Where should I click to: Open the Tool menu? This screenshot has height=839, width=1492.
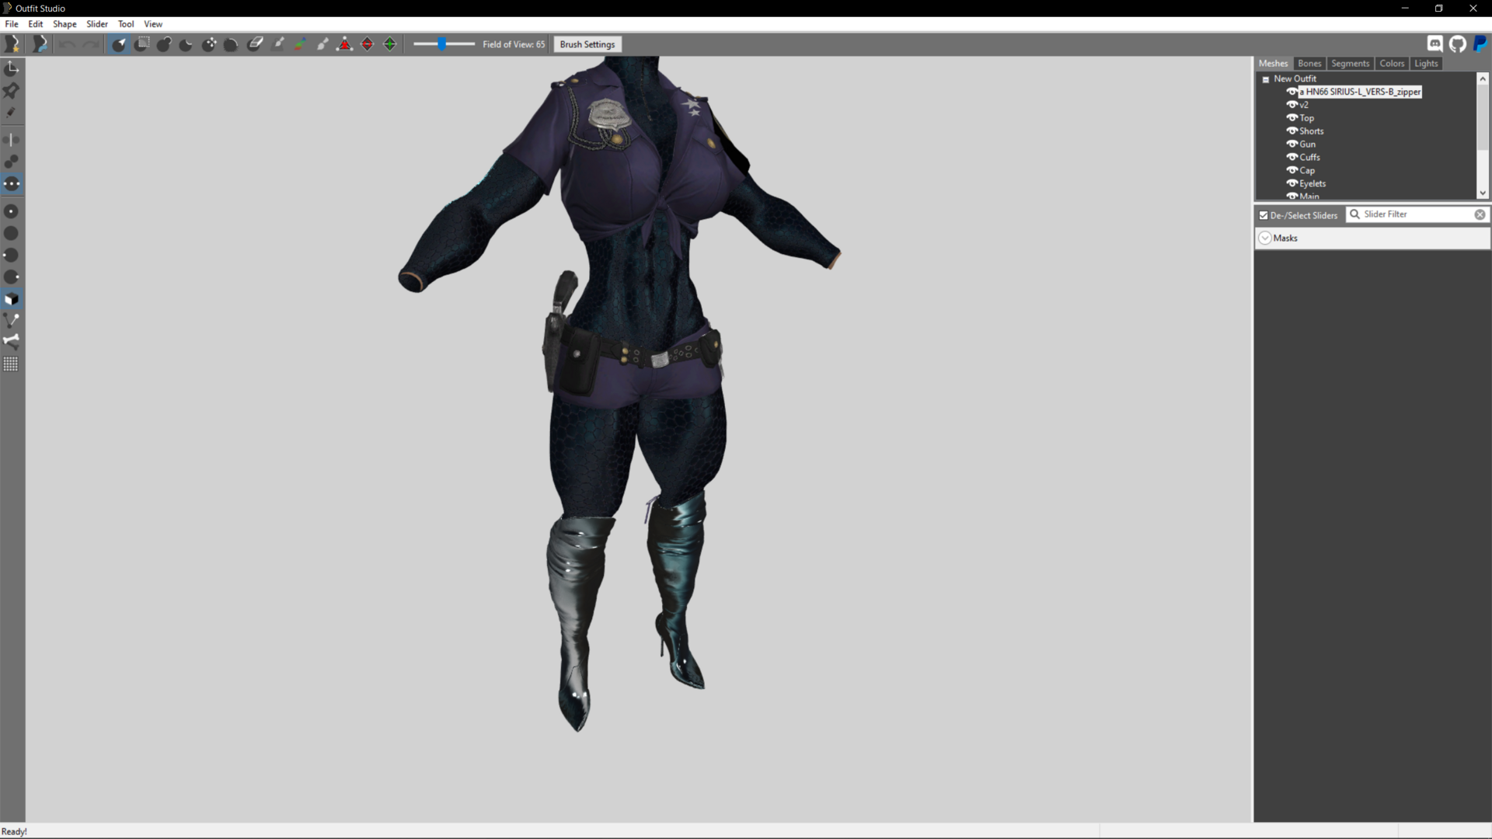tap(126, 24)
